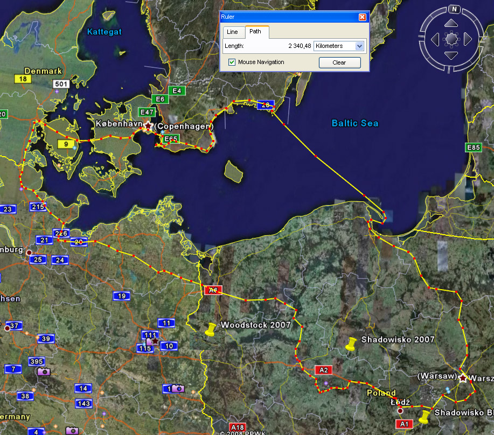Screen dimensions: 494x435
Task: Click the center joystick of navigation compass
Action: 451,39
